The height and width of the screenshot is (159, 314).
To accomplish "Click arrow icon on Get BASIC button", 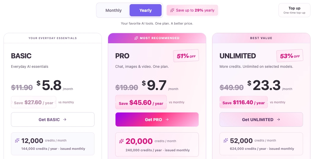I will [x=65, y=120].
